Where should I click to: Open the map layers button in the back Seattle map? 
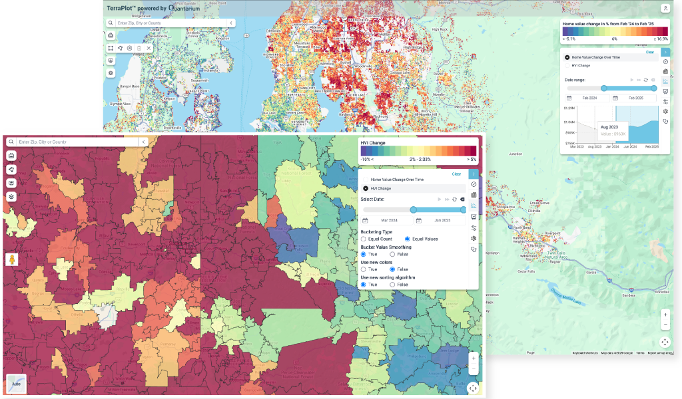click(111, 73)
